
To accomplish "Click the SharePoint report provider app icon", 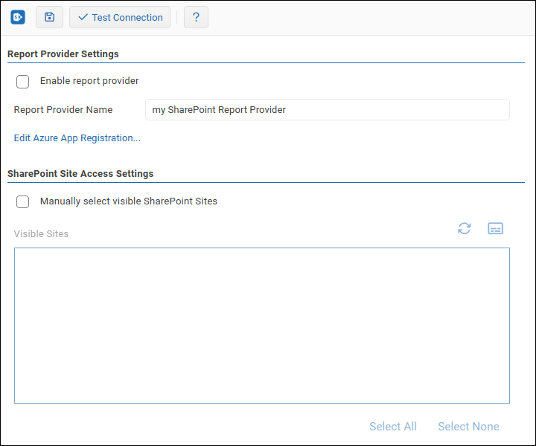I will coord(18,17).
